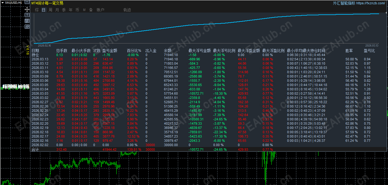This screenshot has width=388, height=185.
Task: Open the 轨迹 track tab
Action: (127, 10)
